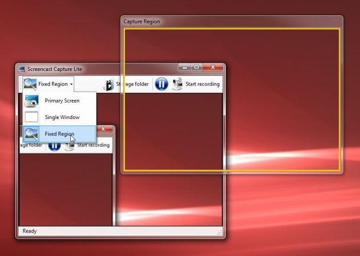Click the pause button inside the nested preview
This screenshot has width=360, height=256.
55,146
